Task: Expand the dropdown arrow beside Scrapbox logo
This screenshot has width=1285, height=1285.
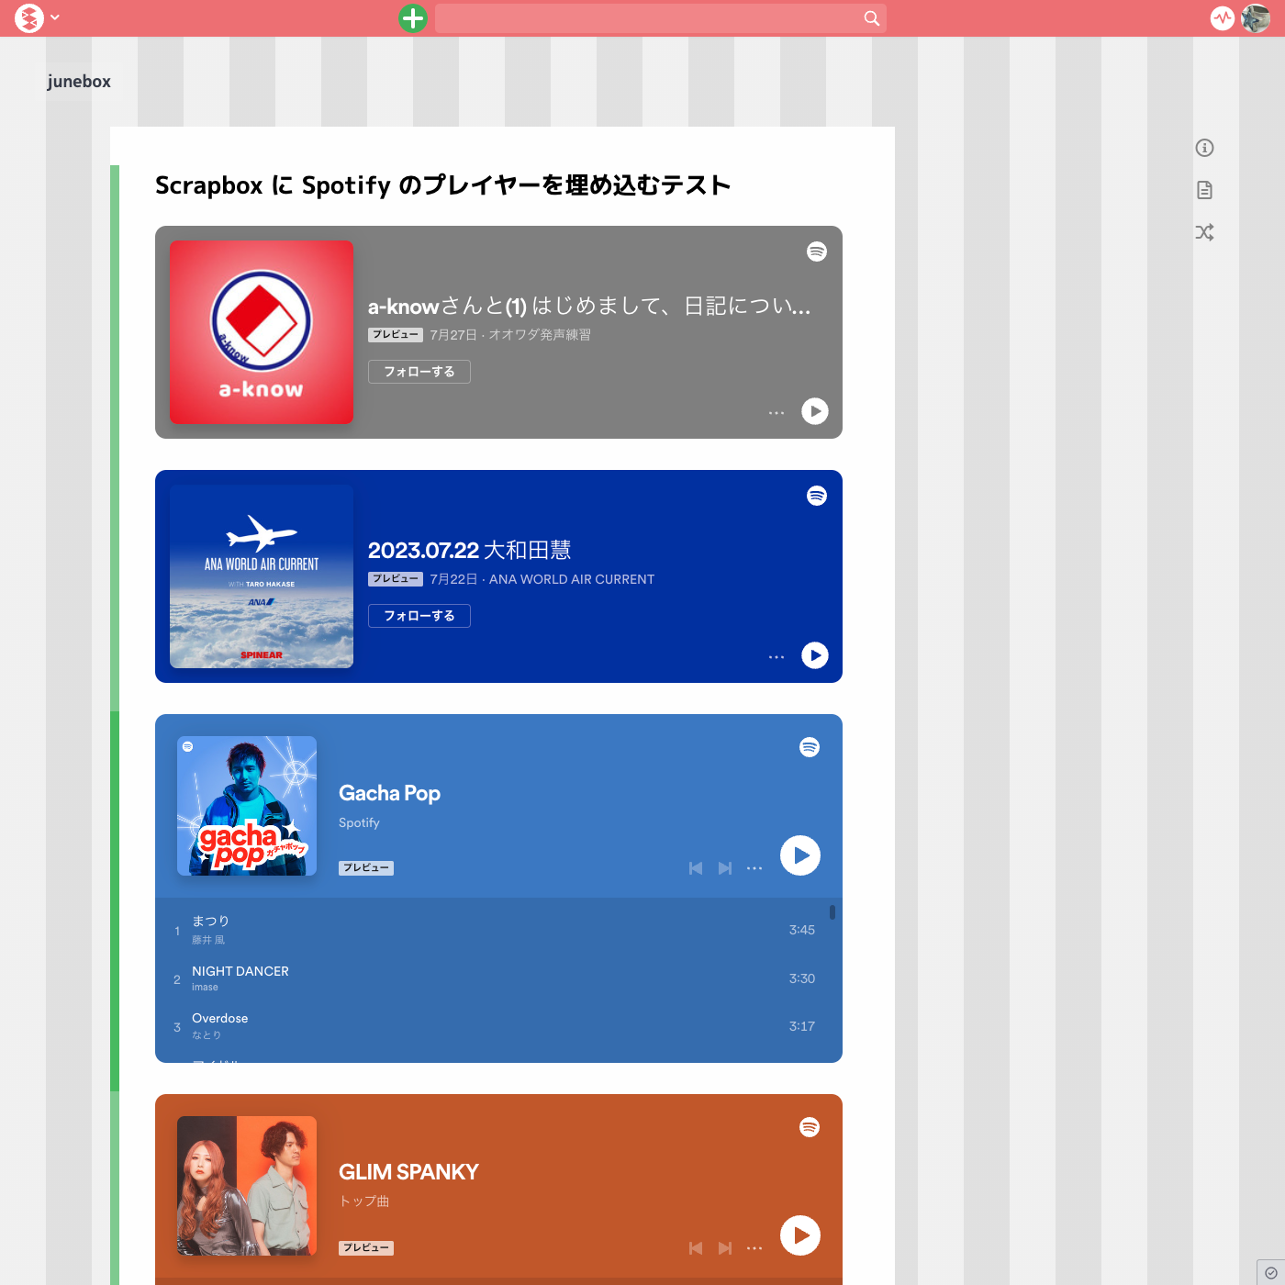Action: coord(55,17)
